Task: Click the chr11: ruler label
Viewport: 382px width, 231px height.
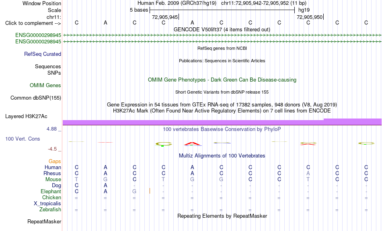Action: click(x=54, y=17)
